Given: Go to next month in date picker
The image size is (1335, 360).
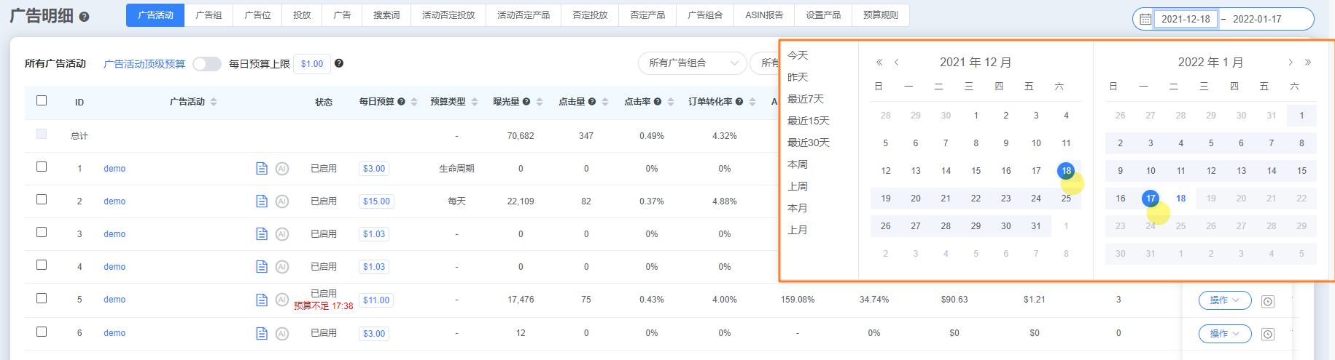Looking at the screenshot, I should [1290, 63].
